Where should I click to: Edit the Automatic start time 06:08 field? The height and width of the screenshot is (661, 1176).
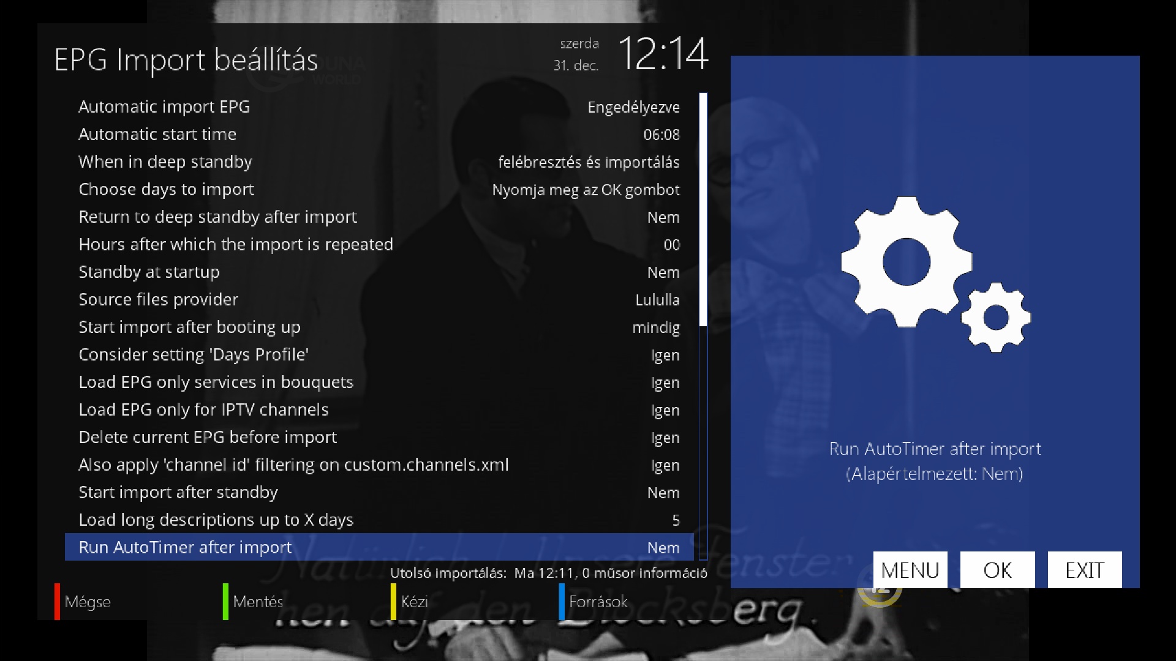point(661,135)
